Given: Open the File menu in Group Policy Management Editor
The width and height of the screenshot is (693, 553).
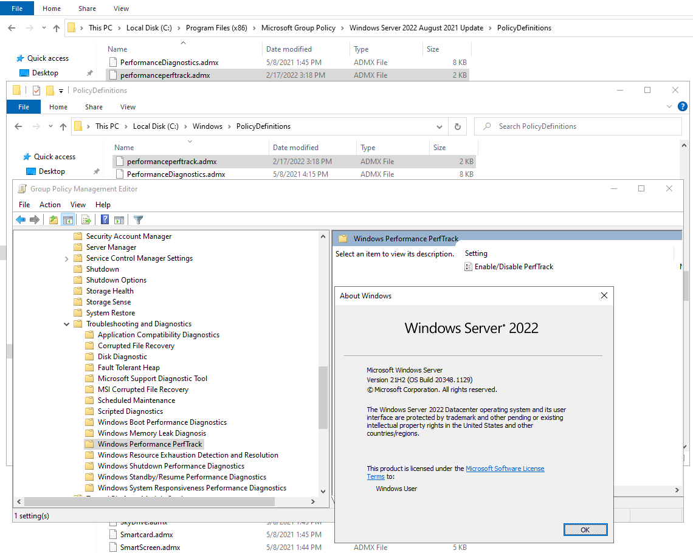Looking at the screenshot, I should [24, 205].
